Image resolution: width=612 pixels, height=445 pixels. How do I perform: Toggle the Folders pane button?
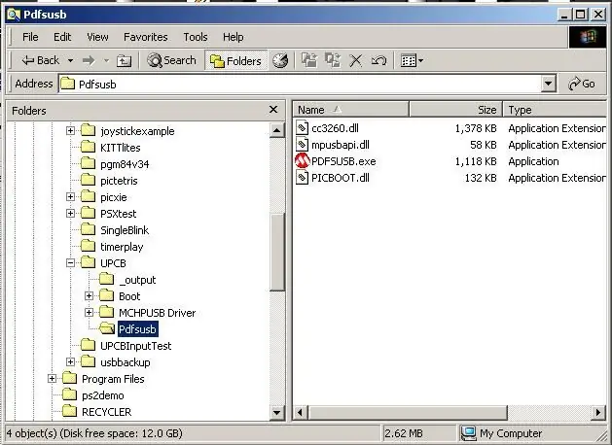tap(235, 61)
